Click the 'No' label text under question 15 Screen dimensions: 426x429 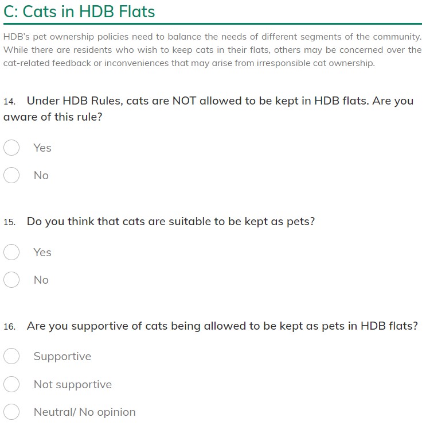pos(41,280)
